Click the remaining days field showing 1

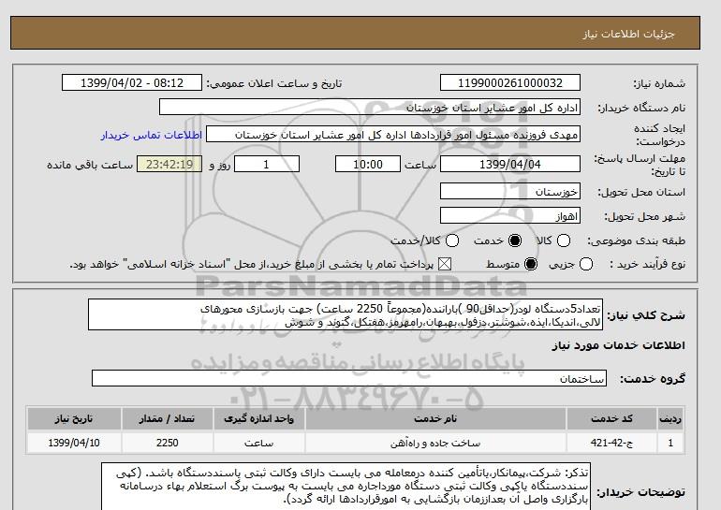click(267, 164)
